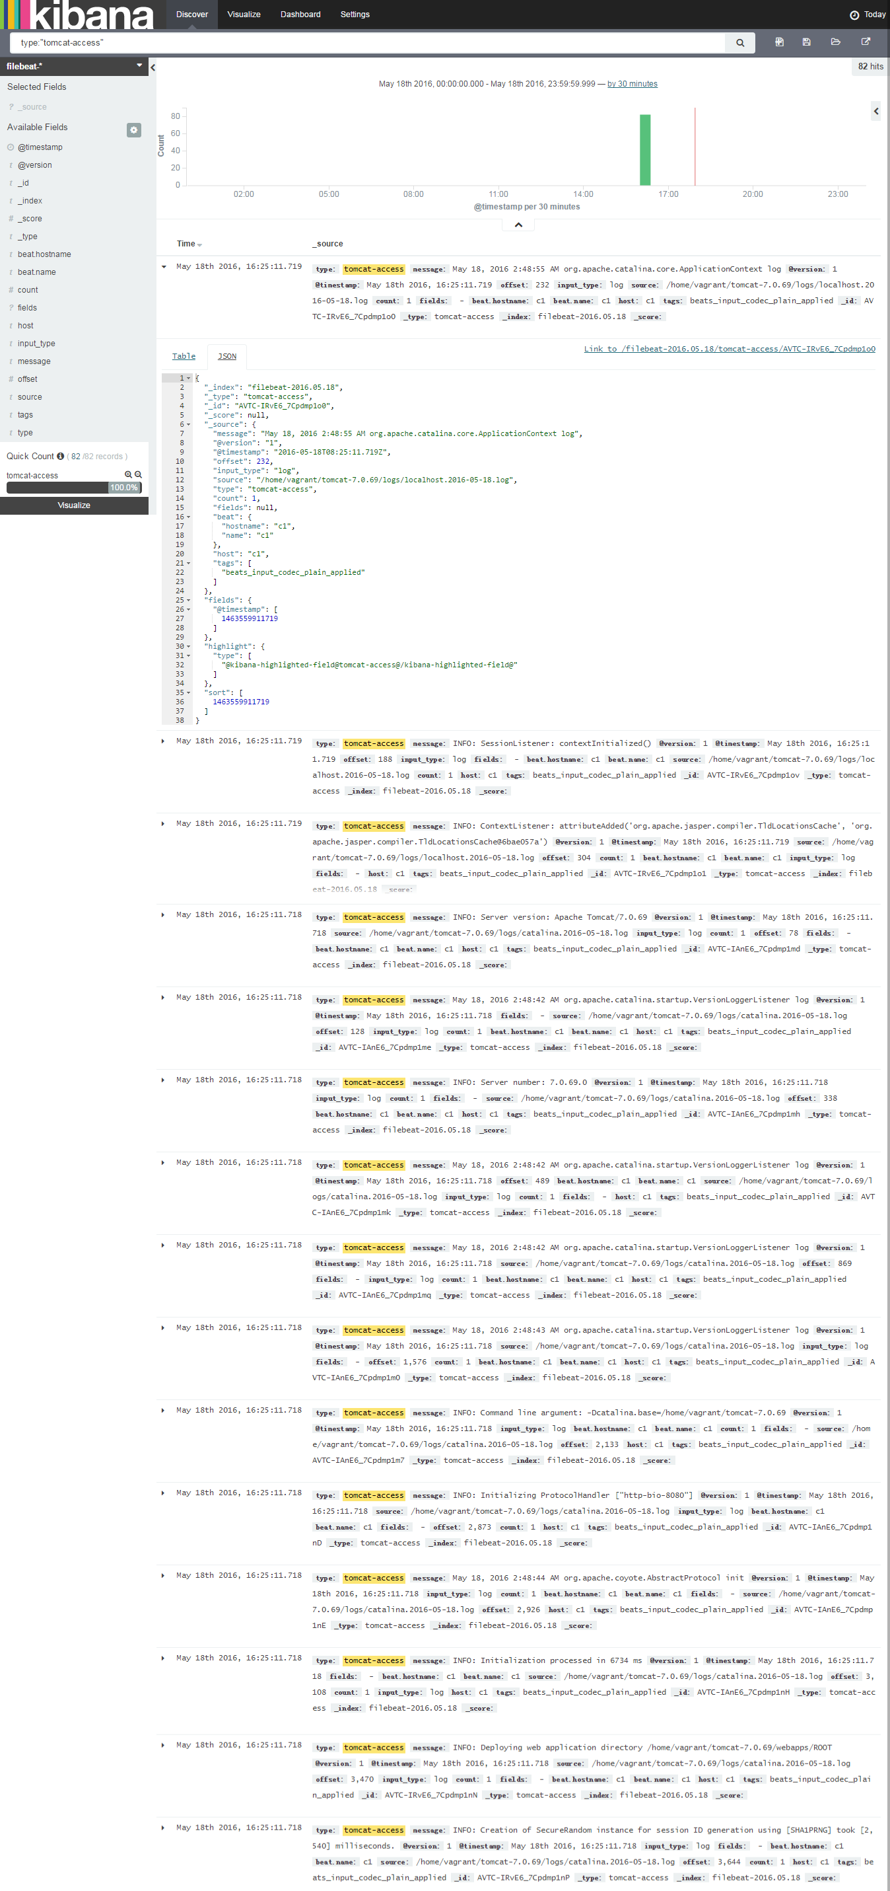Click the Visualize button in sidebar

[74, 505]
